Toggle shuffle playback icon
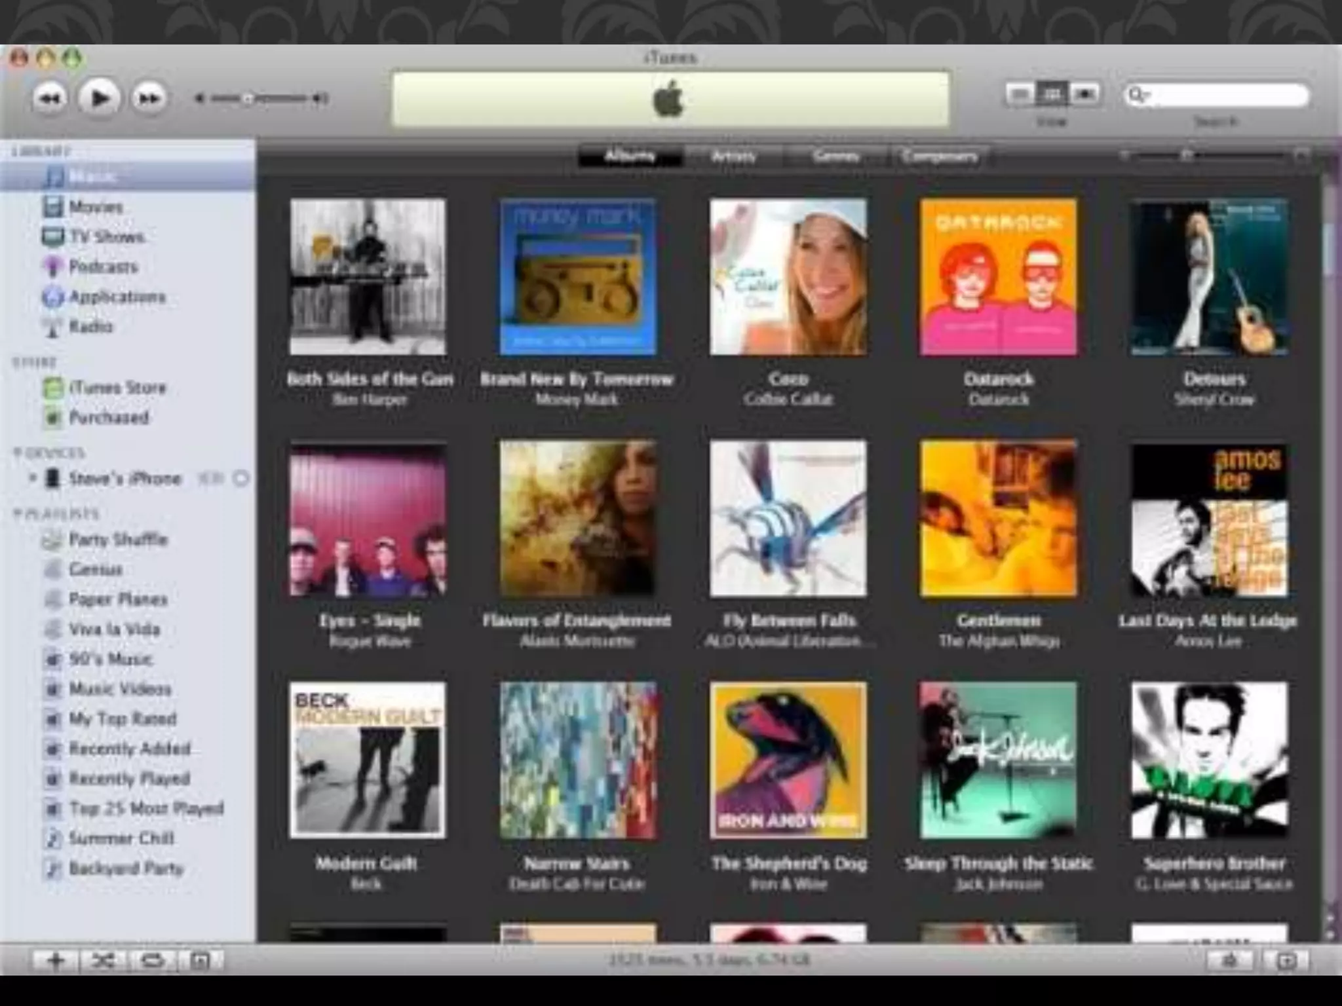Screen dimensions: 1342x1006 pos(104,961)
